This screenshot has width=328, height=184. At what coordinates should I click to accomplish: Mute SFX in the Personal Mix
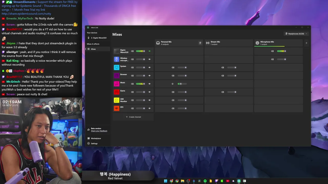coord(173,108)
